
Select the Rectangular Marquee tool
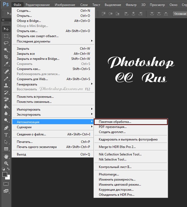click(x=6, y=36)
